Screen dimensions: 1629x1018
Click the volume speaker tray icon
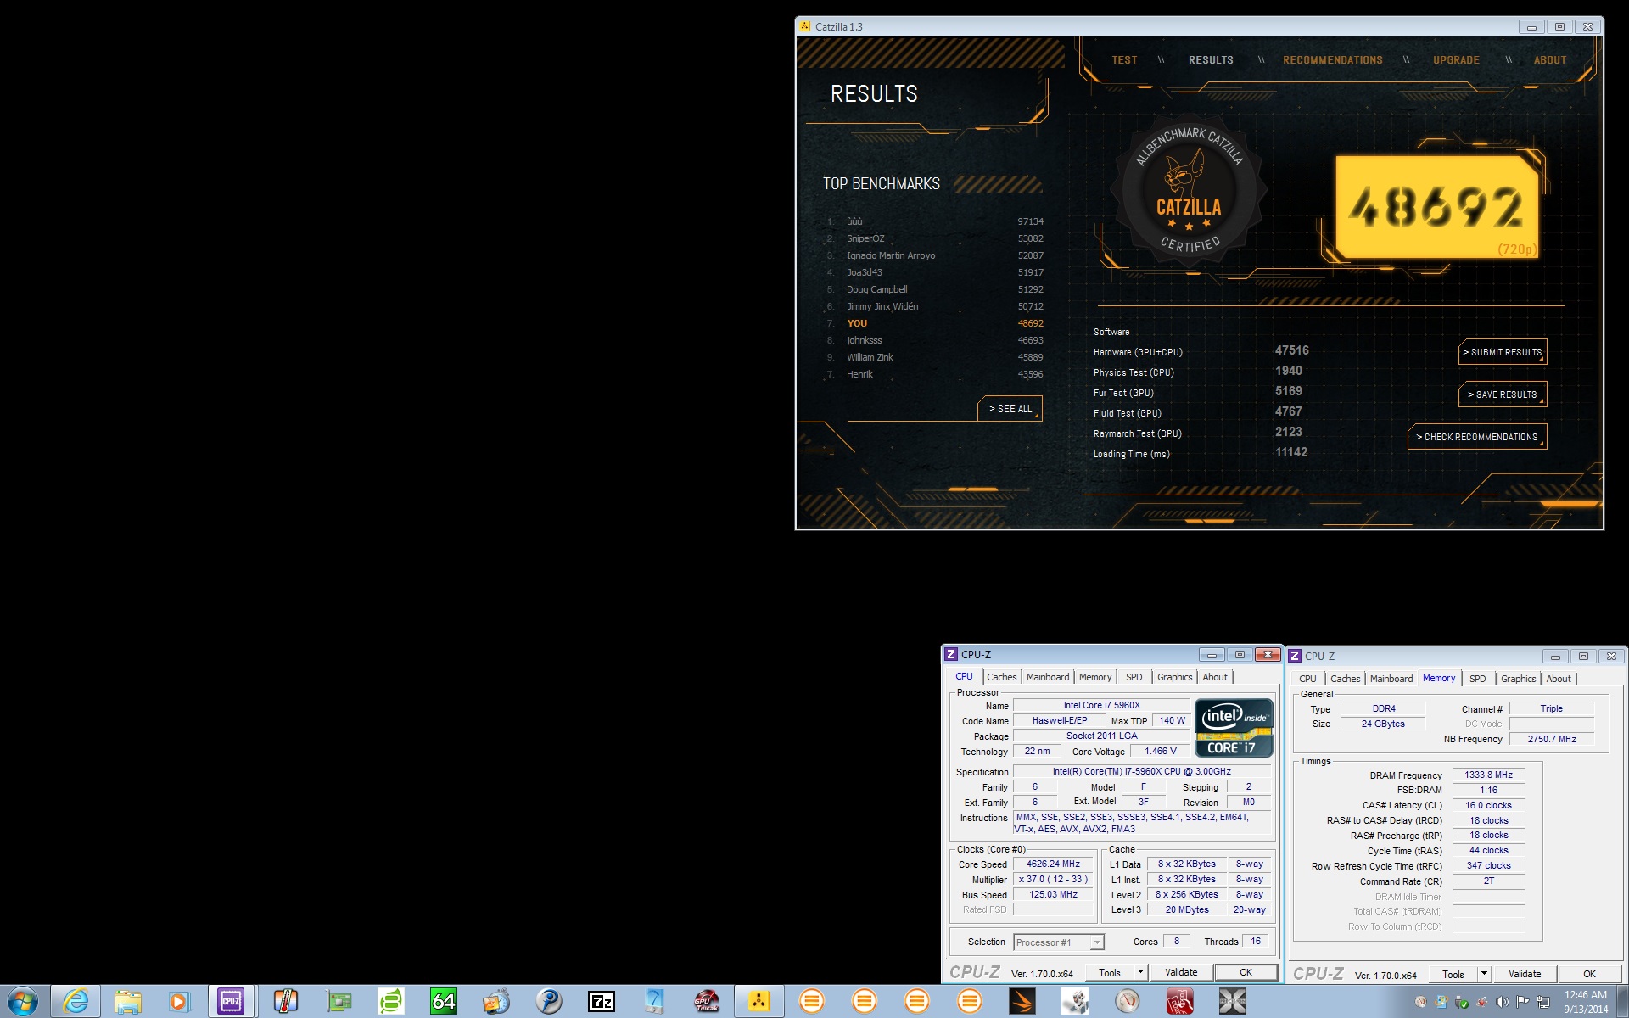[1503, 1002]
